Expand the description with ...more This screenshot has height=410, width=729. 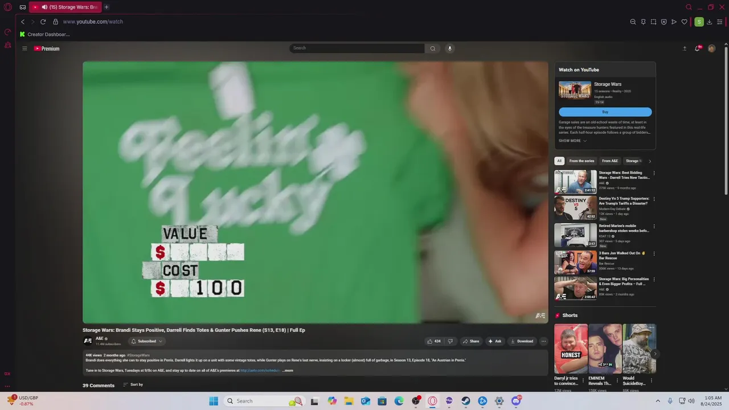(288, 371)
